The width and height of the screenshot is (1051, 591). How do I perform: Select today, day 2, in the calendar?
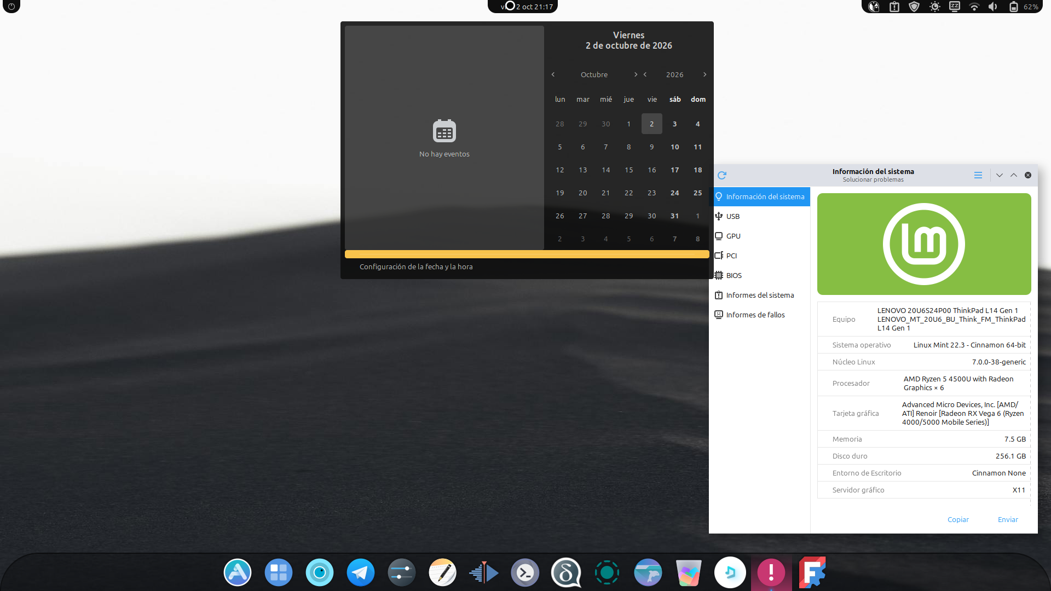coord(651,124)
